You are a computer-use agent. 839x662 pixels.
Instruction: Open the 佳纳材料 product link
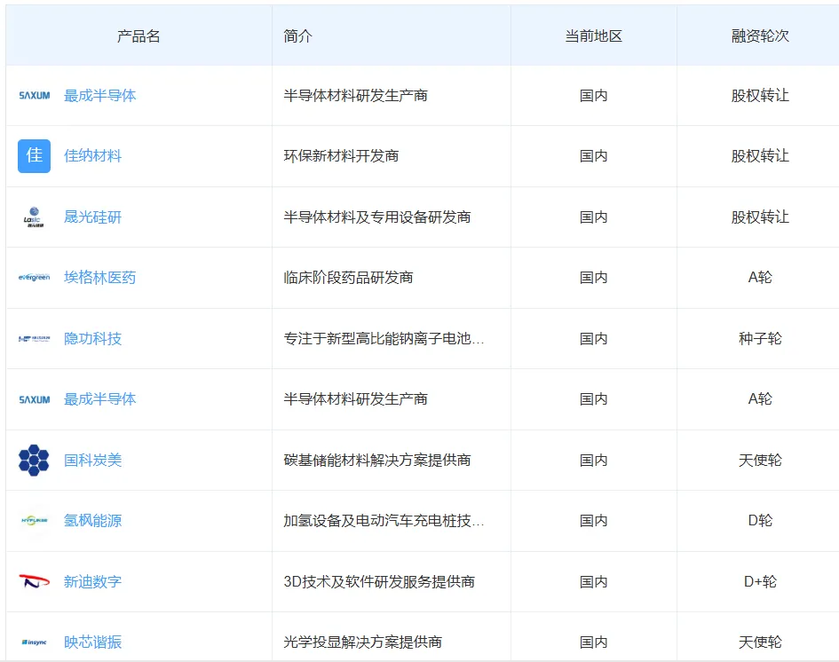click(x=92, y=155)
